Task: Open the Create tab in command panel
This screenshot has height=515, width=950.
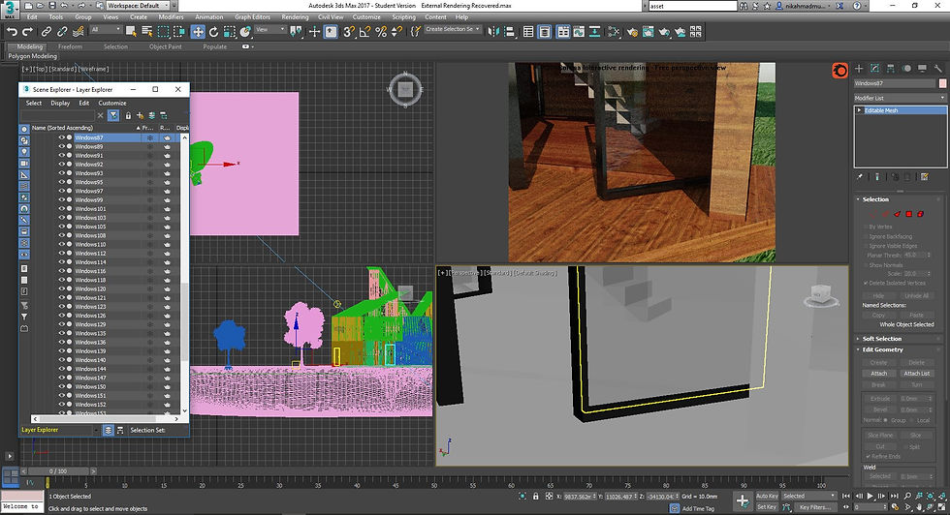Action: [859, 69]
